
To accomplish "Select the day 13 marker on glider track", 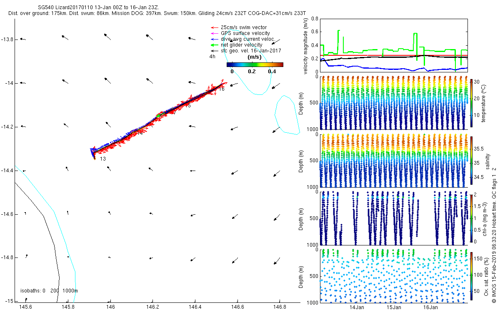I will pyautogui.click(x=102, y=159).
